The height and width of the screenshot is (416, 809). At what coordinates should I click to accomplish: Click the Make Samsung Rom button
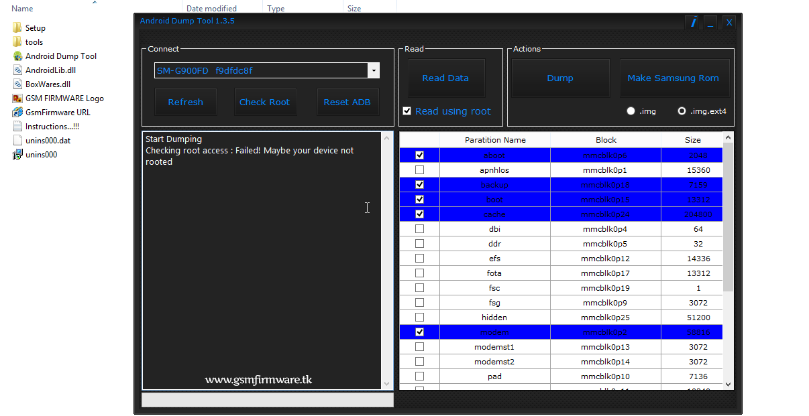(x=674, y=78)
